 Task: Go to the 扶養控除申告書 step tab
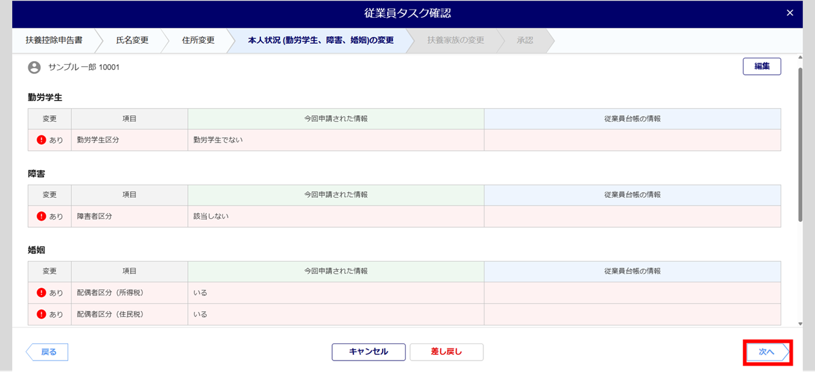(x=54, y=40)
